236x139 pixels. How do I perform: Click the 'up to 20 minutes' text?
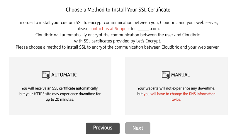point(60,99)
